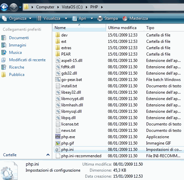This screenshot has height=180, width=184.
Task: Click VistaOS (C:) in the address bar
Action: [x=72, y=7]
